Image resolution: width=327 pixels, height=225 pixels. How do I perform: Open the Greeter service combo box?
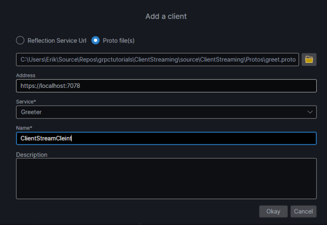[x=166, y=112]
